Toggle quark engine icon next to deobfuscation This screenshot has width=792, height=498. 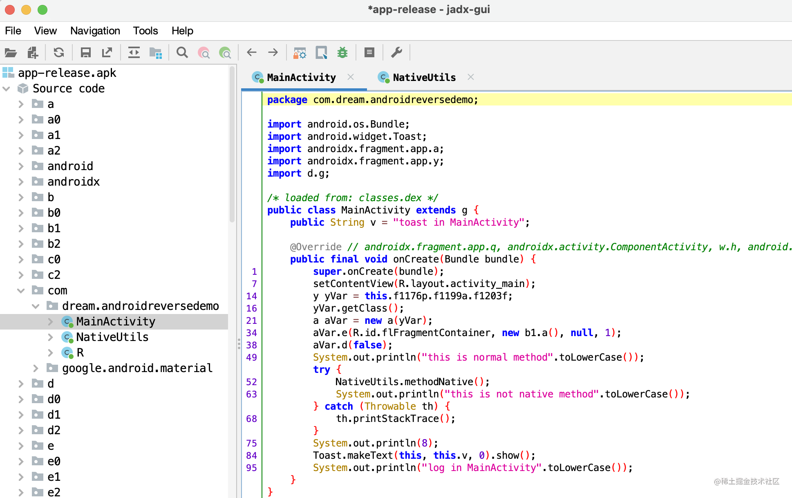tap(322, 53)
